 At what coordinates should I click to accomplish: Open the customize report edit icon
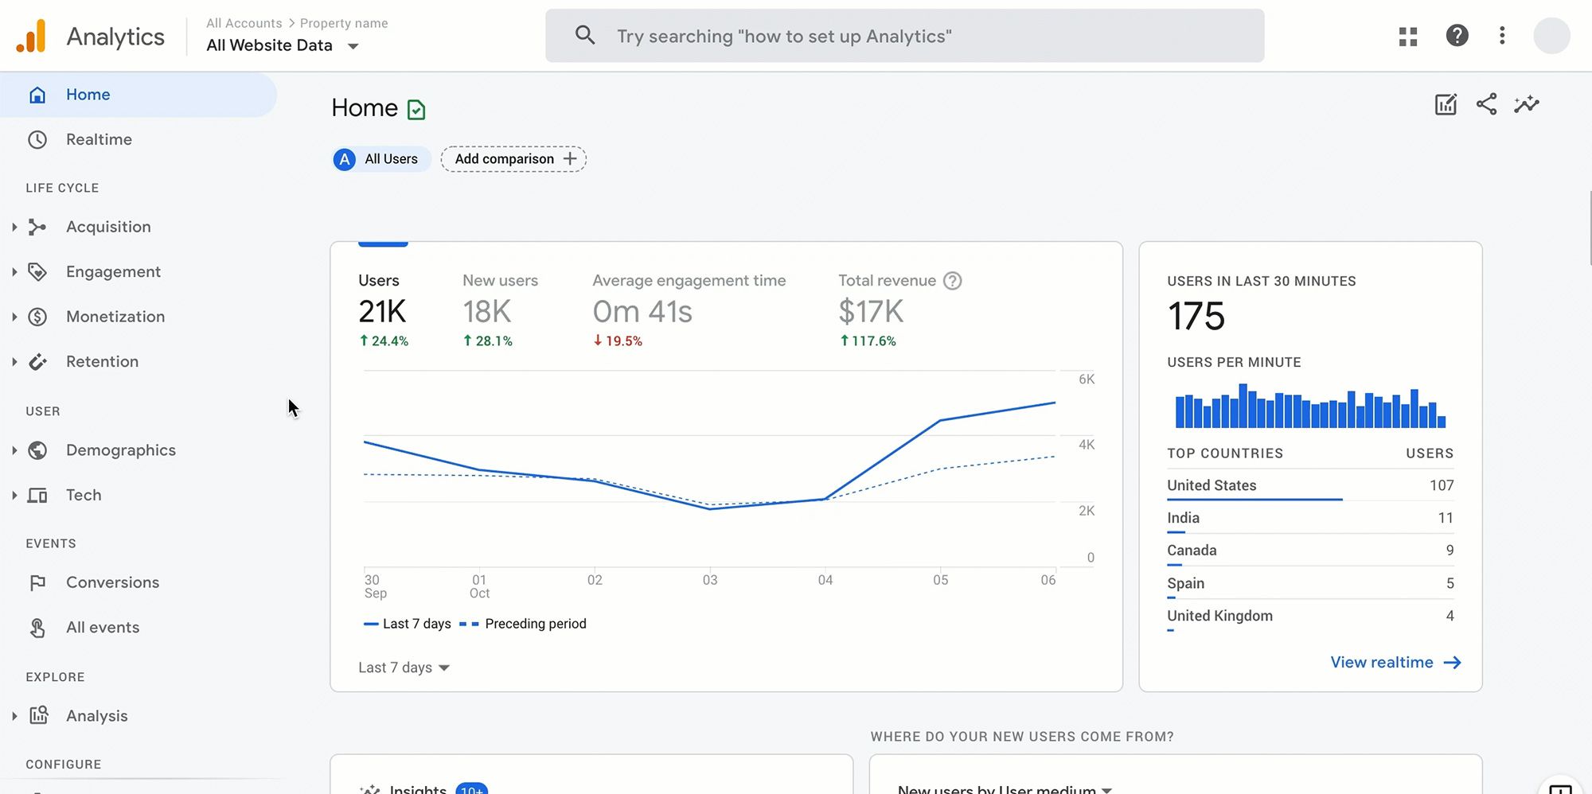[1446, 104]
